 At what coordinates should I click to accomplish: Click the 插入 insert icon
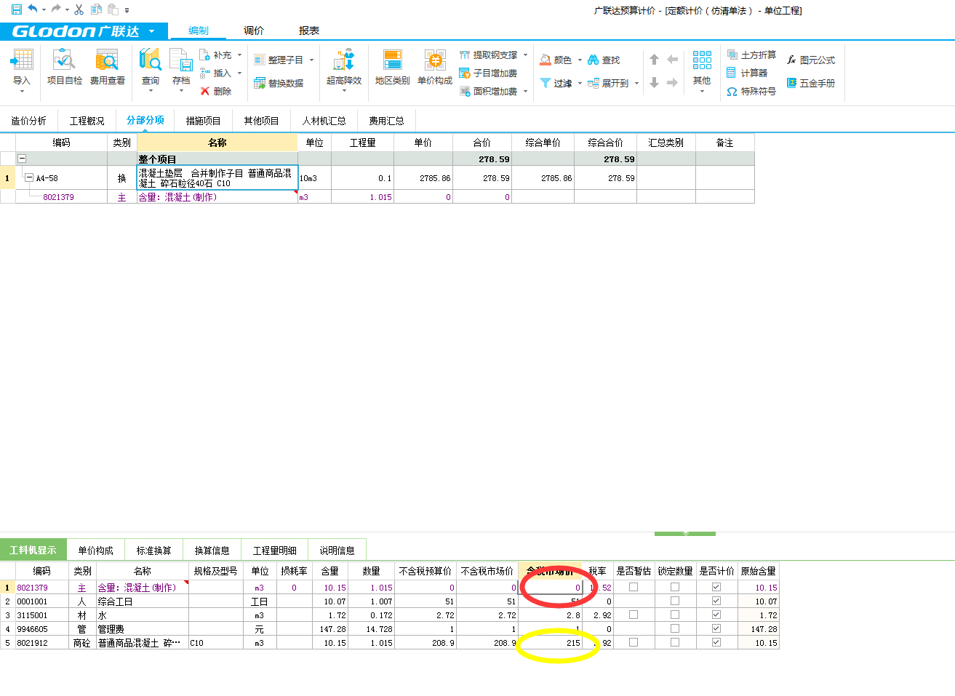(x=205, y=73)
